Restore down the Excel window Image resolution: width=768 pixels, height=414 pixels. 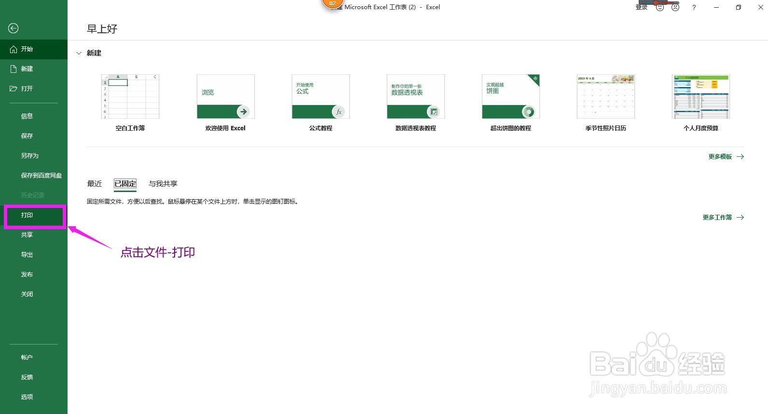pyautogui.click(x=739, y=7)
